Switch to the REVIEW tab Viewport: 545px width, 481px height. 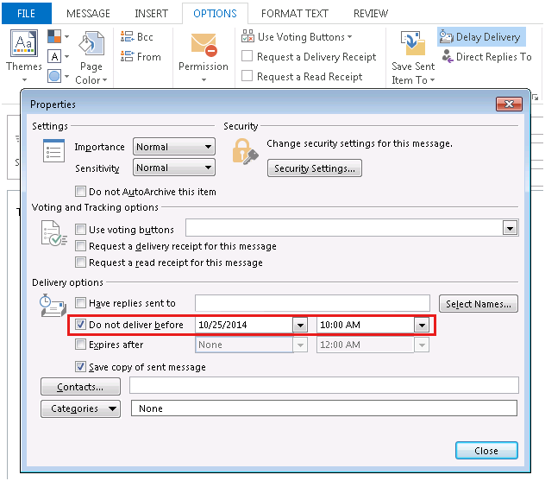point(371,13)
